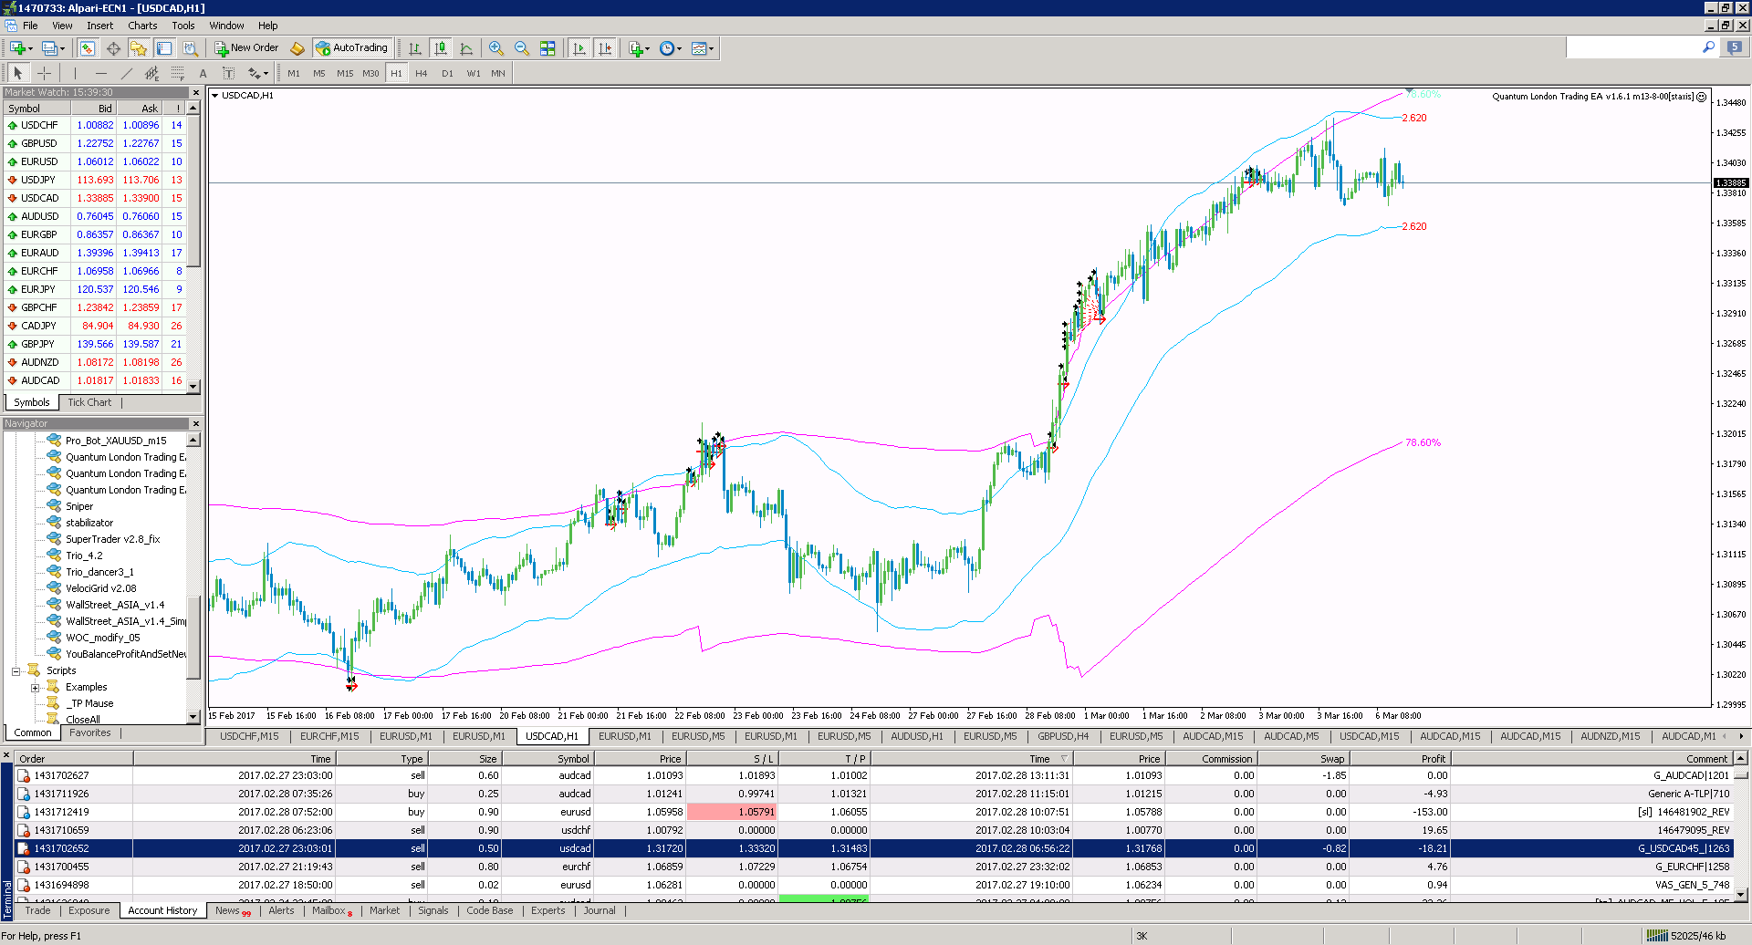The width and height of the screenshot is (1752, 945).
Task: Select the AUDNZD row in Market Watch
Action: click(x=95, y=362)
